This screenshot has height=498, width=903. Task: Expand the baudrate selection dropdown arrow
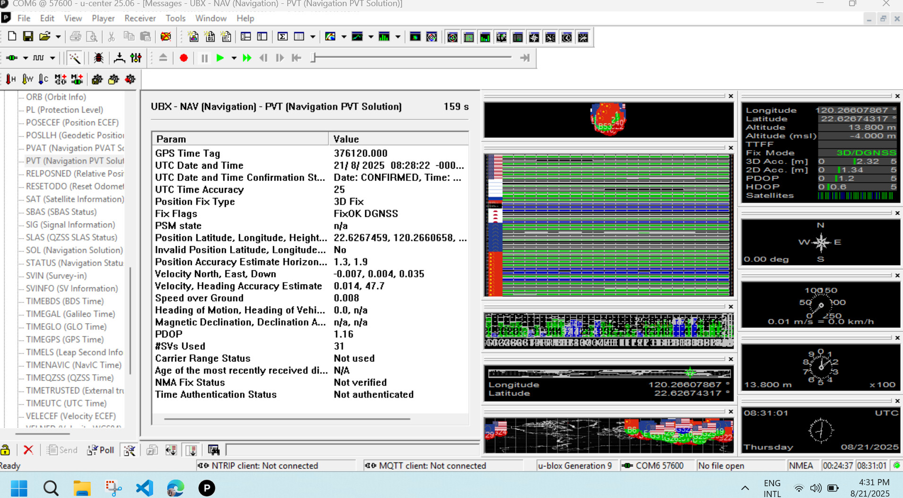click(52, 58)
